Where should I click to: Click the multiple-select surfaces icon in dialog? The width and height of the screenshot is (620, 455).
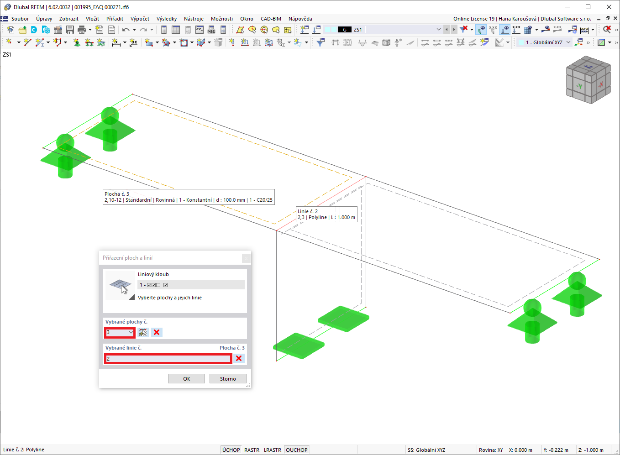143,332
